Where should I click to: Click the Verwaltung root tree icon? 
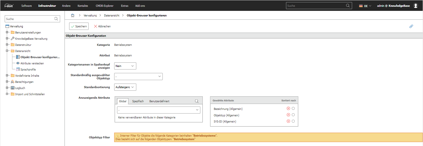[7, 26]
